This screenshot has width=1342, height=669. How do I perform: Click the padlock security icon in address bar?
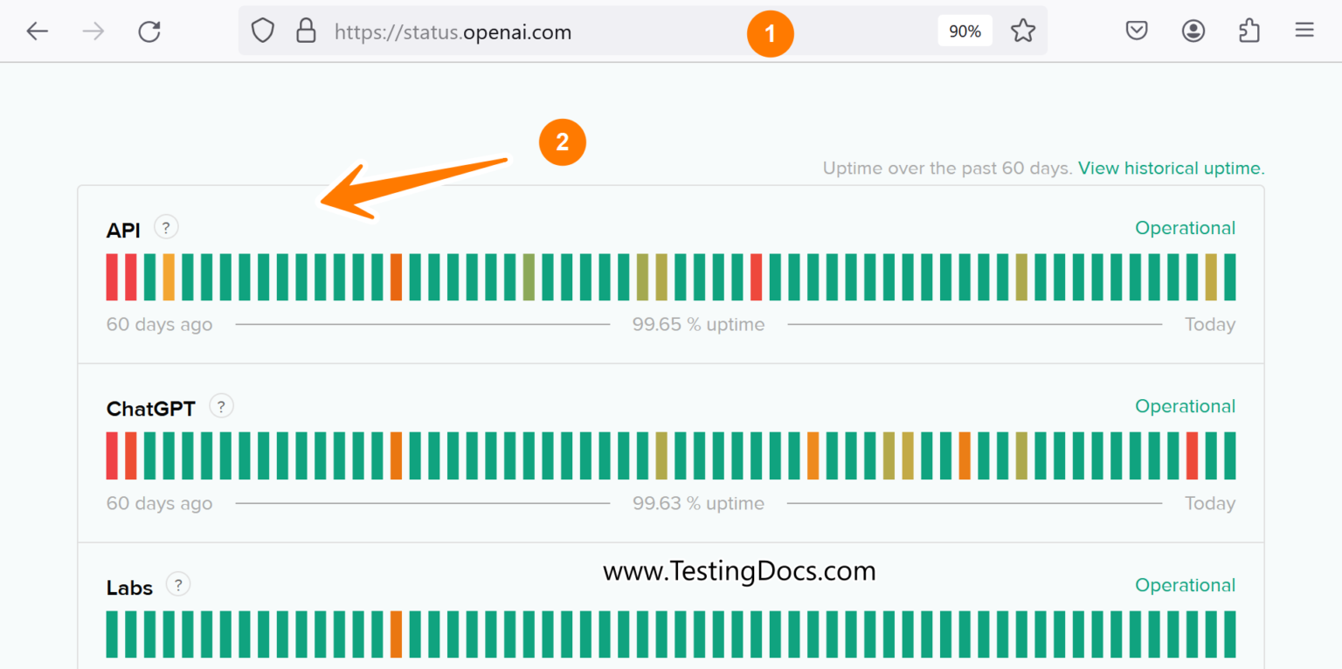306,31
